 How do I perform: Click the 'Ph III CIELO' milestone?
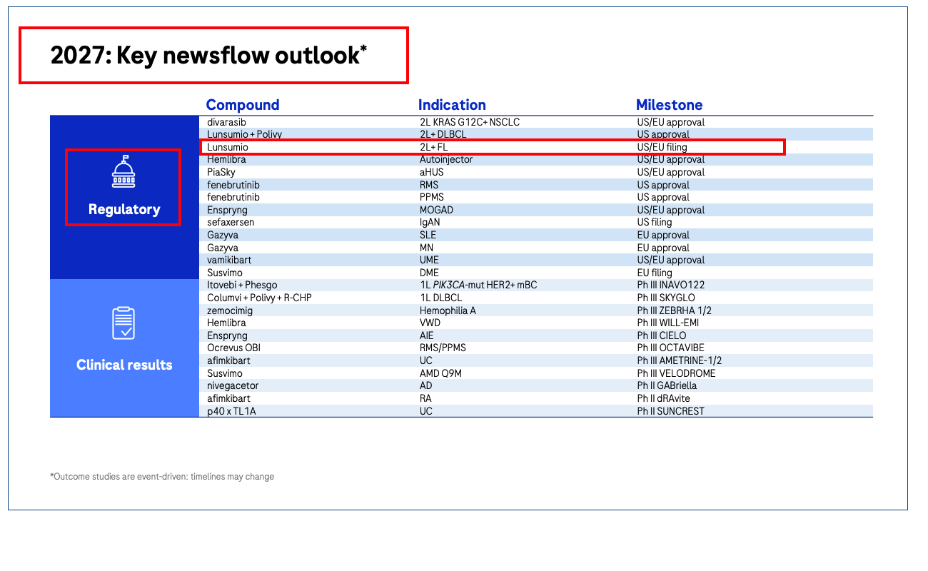[x=662, y=335]
